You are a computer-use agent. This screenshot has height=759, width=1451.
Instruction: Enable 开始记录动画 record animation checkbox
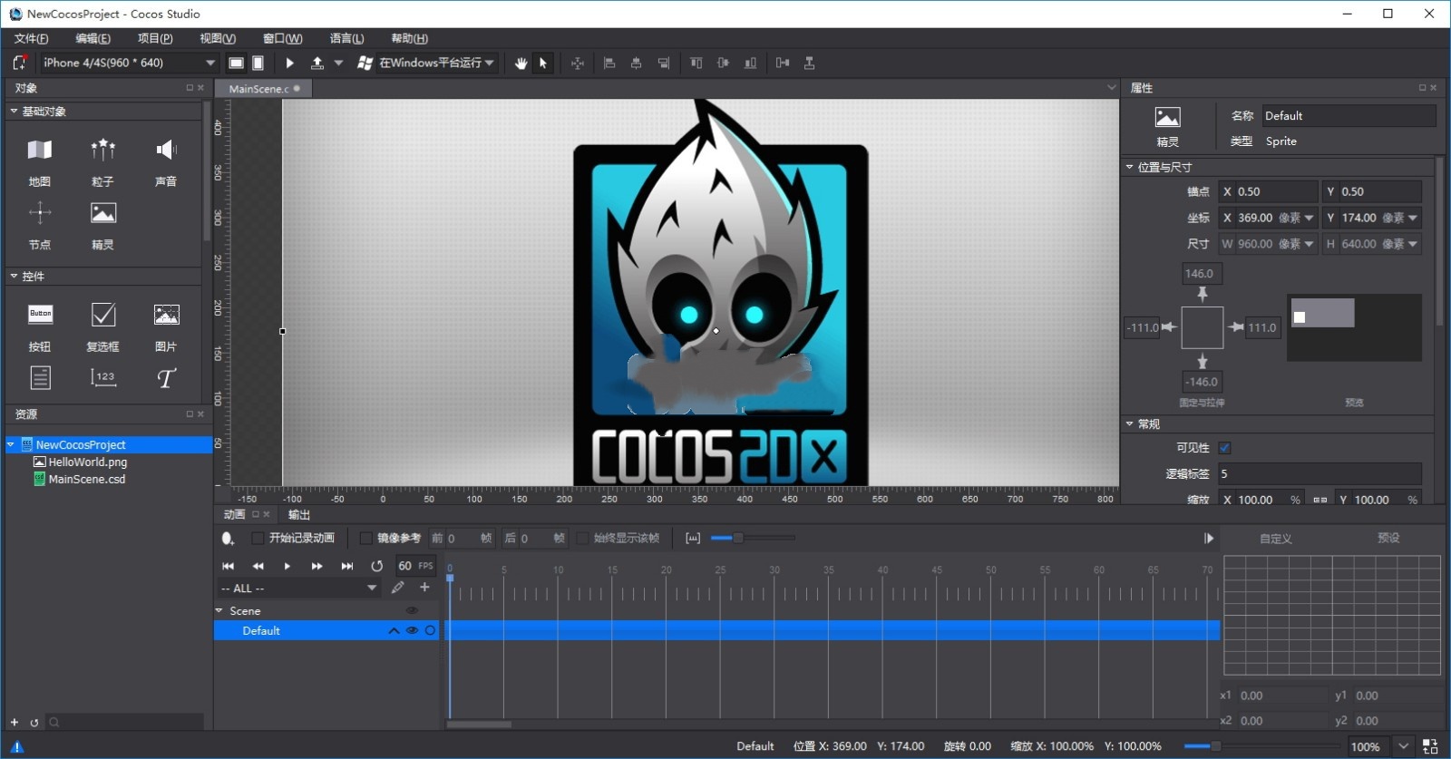click(x=258, y=539)
